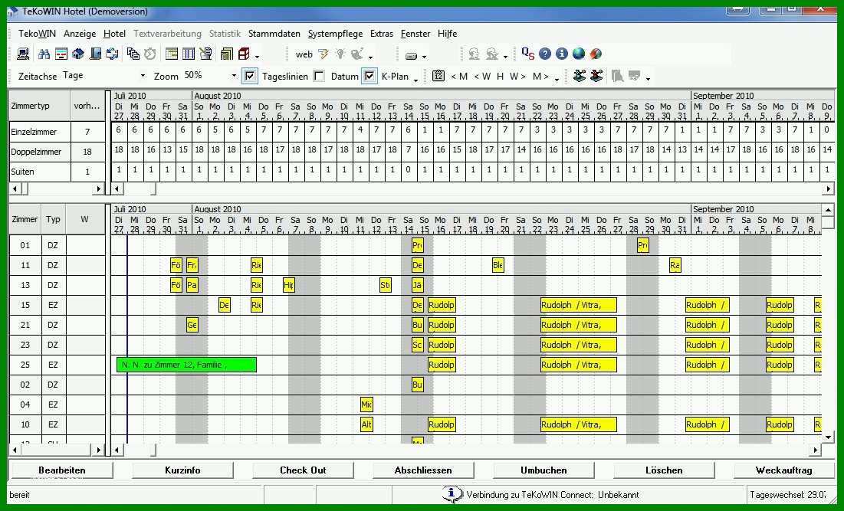
Task: Click the stacked windows icon
Action: coord(227,54)
